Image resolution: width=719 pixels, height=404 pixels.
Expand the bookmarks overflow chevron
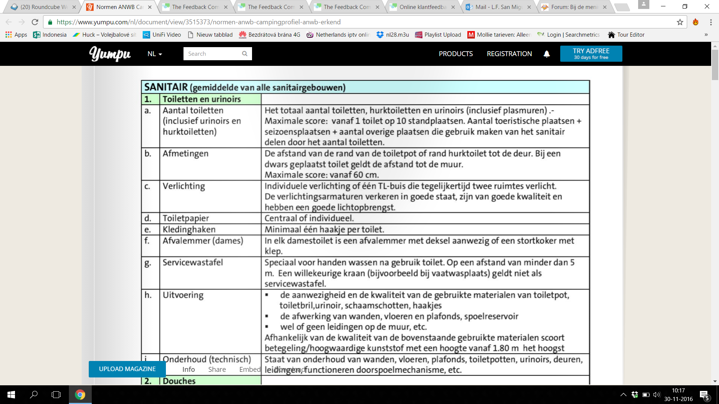[706, 34]
